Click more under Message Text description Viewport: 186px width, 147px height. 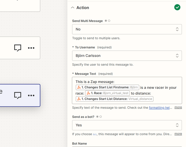coord(178,107)
